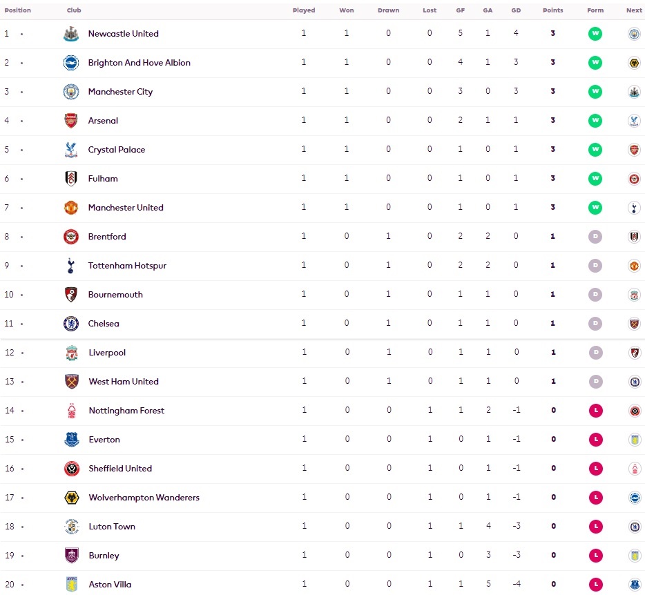
Task: Open the Manchester United club page link
Action: click(126, 208)
